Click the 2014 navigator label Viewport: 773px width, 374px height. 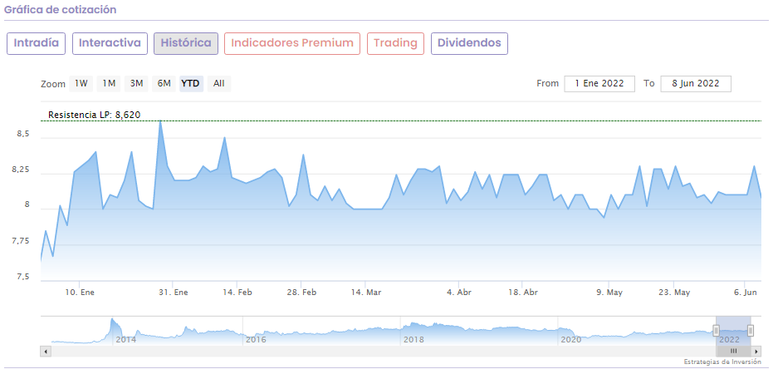125,340
